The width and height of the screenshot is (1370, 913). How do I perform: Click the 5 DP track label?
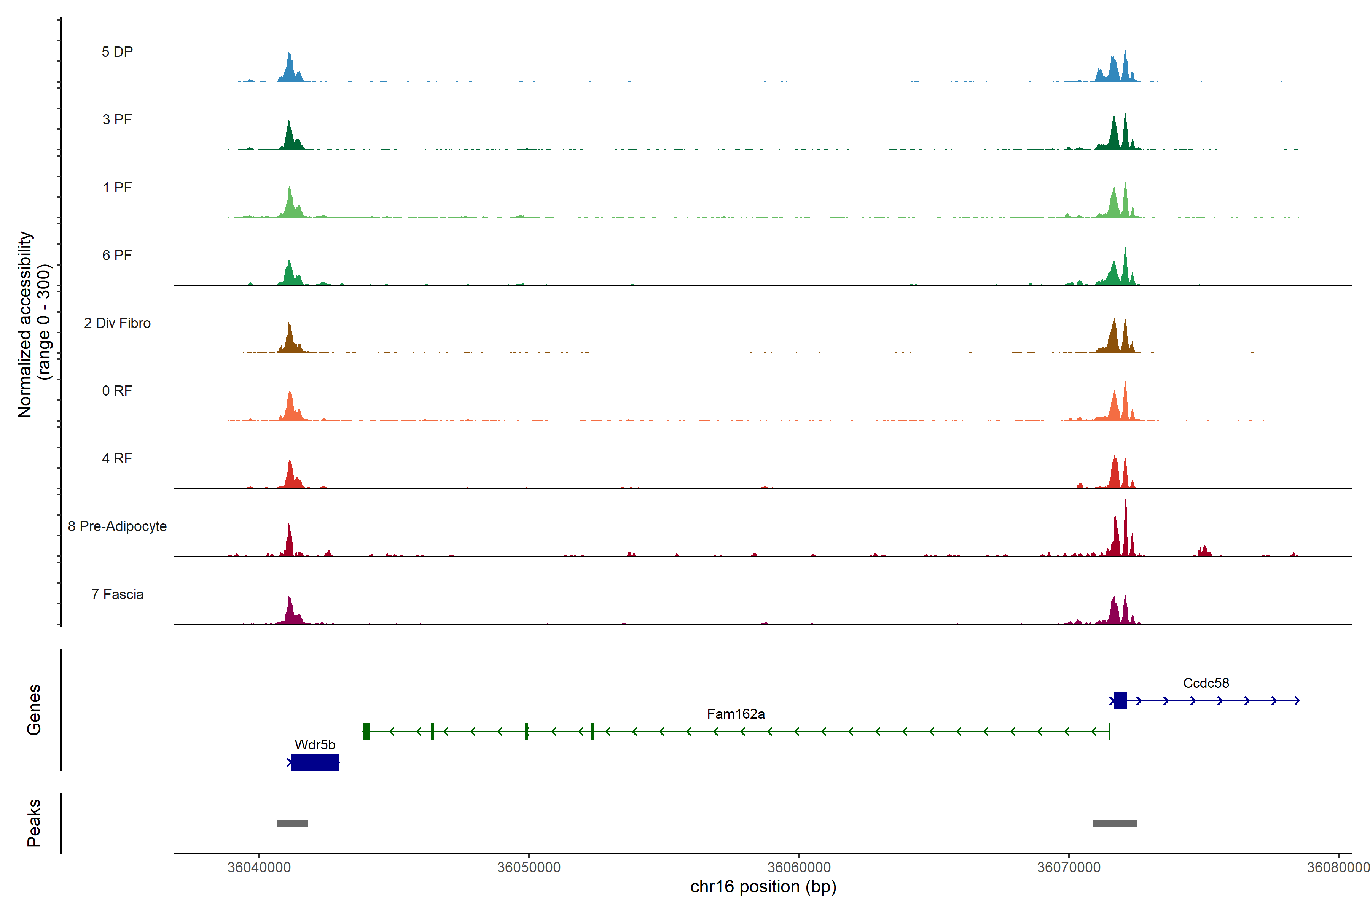pos(117,52)
